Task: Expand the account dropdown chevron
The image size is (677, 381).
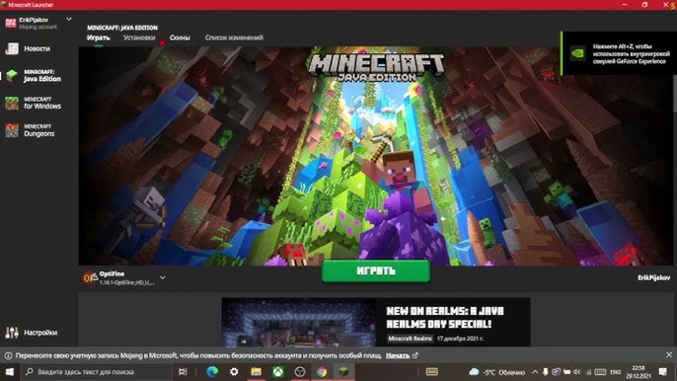Action: pyautogui.click(x=69, y=19)
